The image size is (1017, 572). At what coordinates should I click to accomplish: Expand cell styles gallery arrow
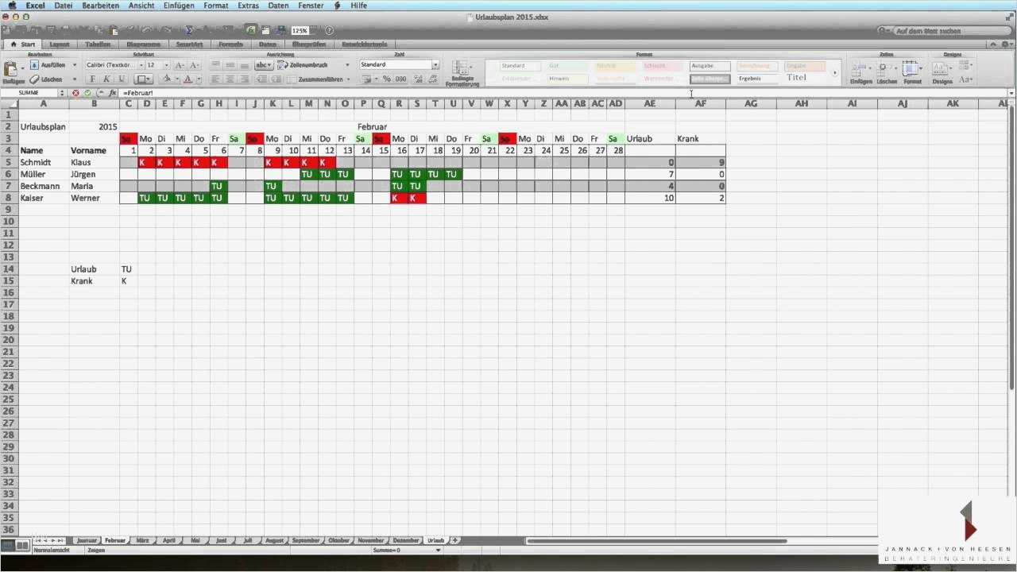(834, 73)
